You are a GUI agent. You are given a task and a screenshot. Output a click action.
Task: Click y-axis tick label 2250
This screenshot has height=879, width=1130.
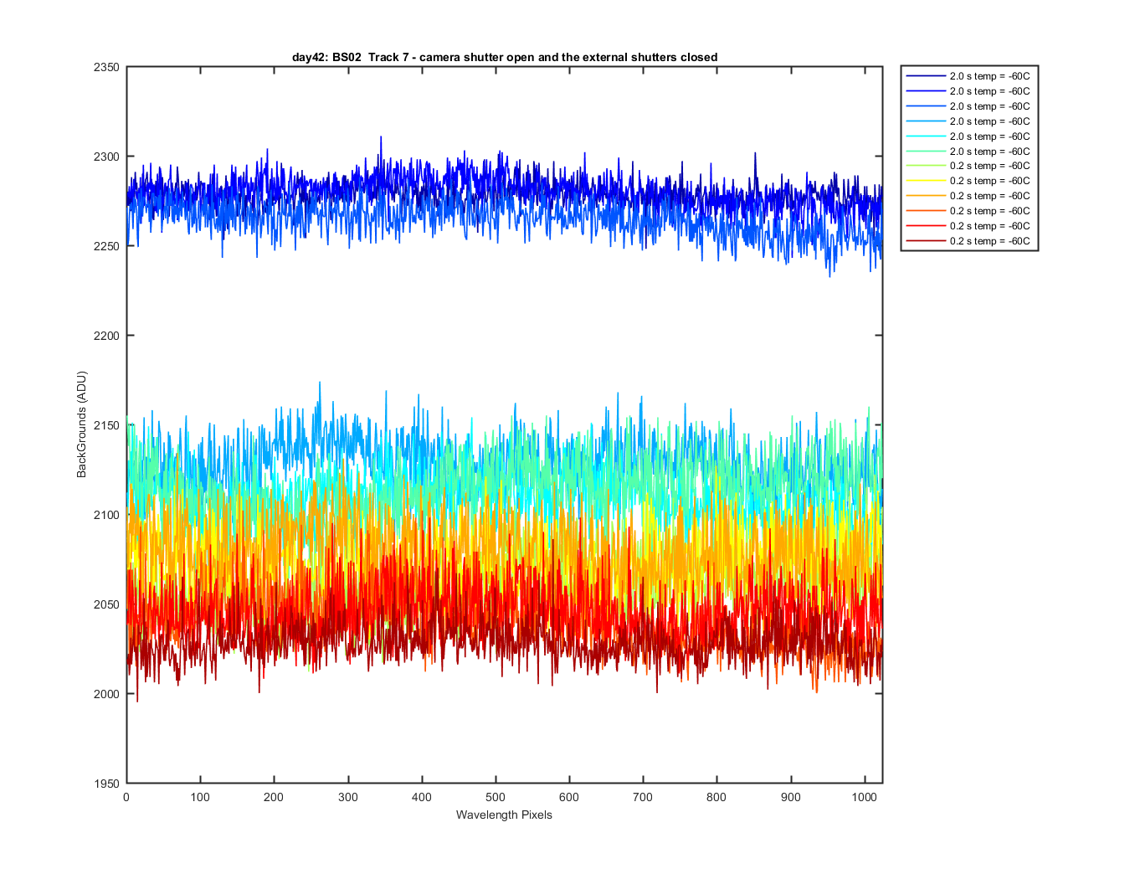click(x=107, y=246)
